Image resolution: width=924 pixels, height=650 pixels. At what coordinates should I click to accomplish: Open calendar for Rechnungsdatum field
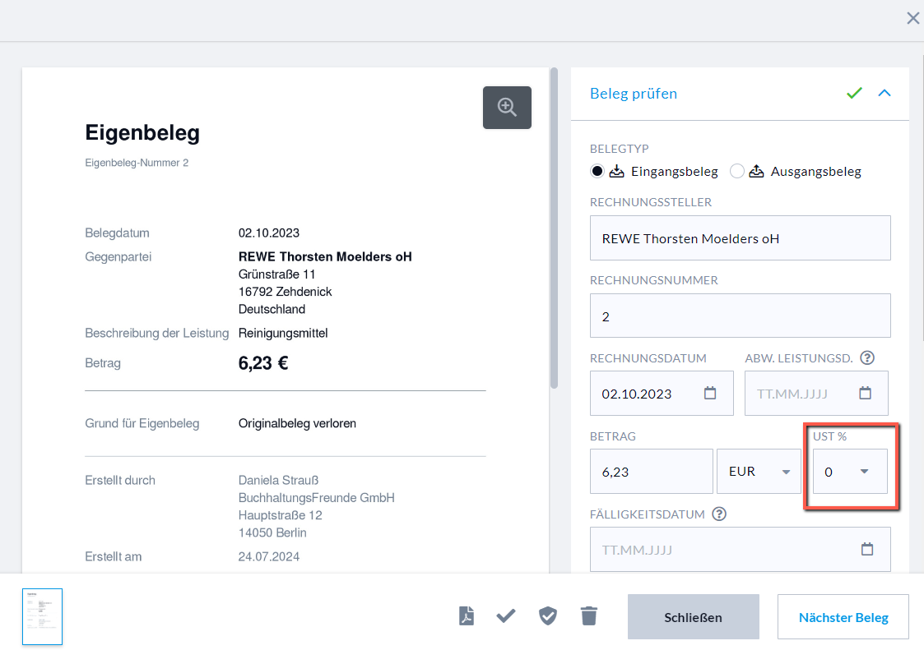(710, 394)
